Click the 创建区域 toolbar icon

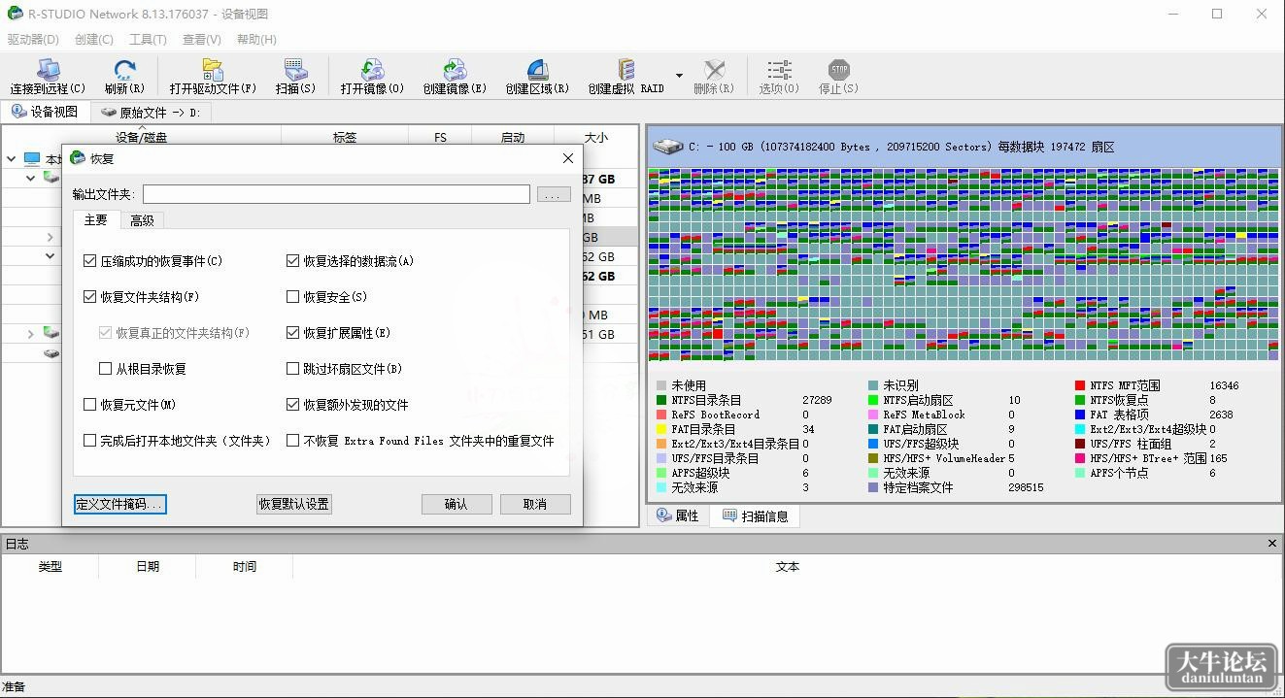(537, 71)
